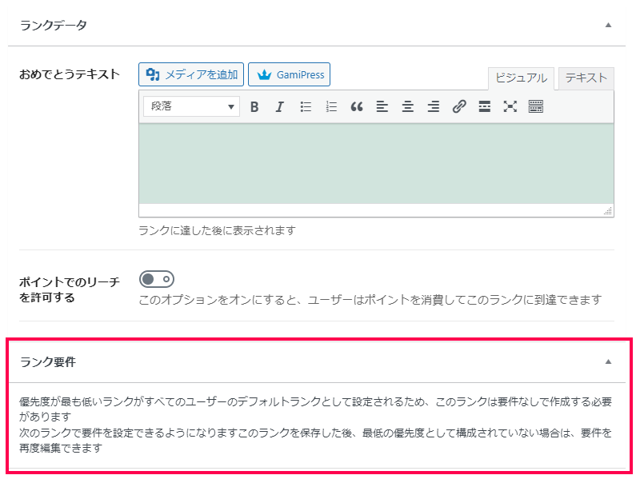Click the ランクに達した後に表示されます hint
Image resolution: width=640 pixels, height=479 pixels.
(x=217, y=230)
